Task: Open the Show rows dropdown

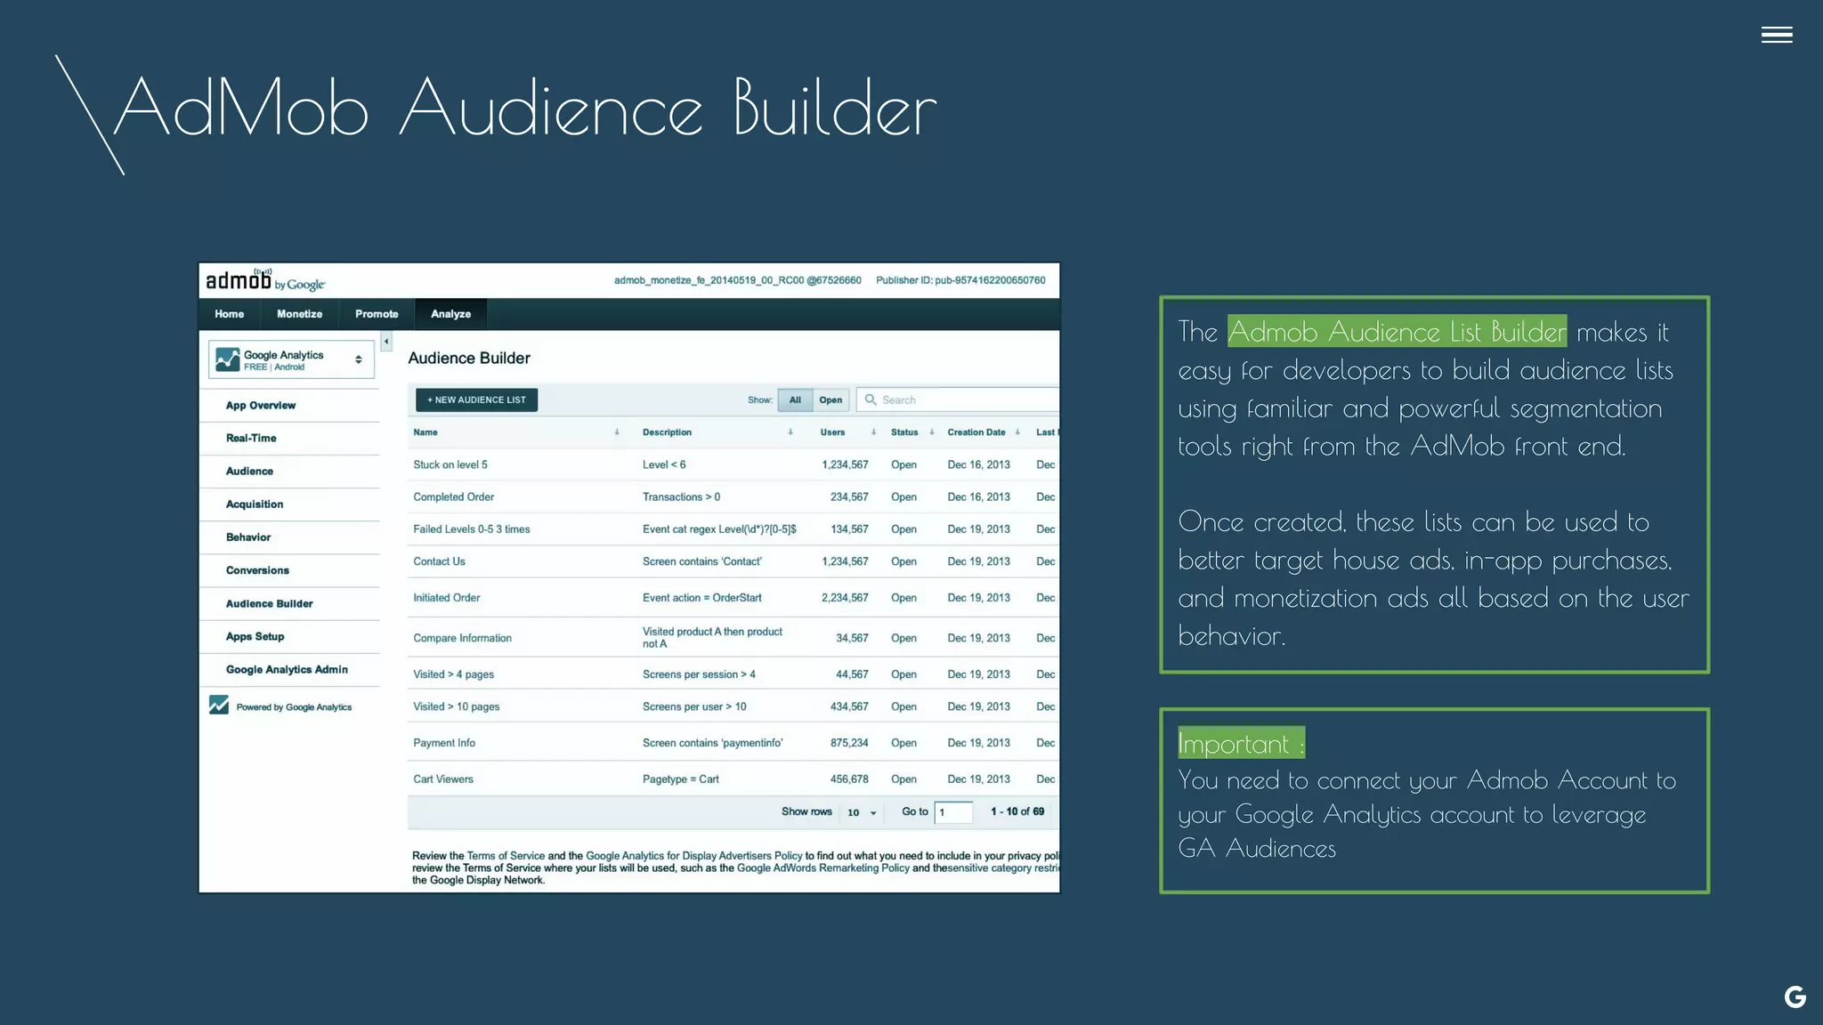Action: tap(862, 812)
